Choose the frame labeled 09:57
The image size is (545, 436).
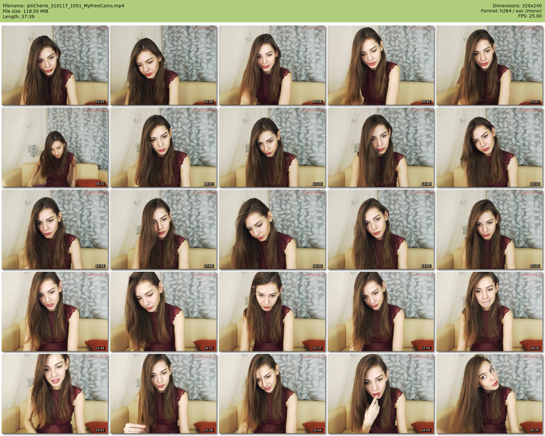[163, 147]
